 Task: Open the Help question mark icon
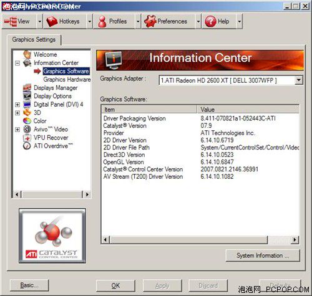[210, 21]
